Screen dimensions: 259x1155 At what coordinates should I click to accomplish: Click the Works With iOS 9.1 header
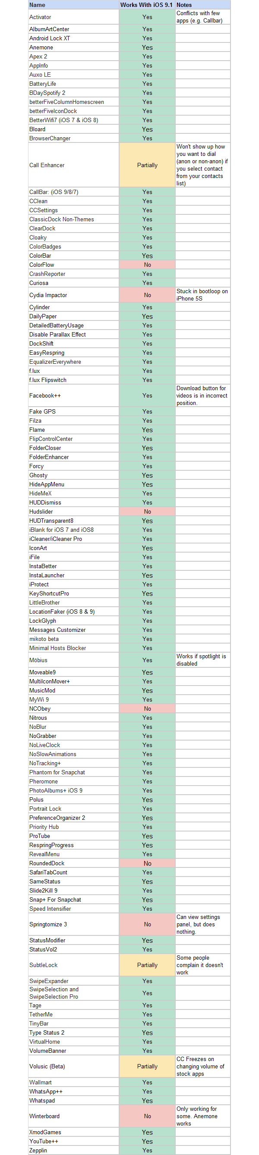click(x=146, y=5)
